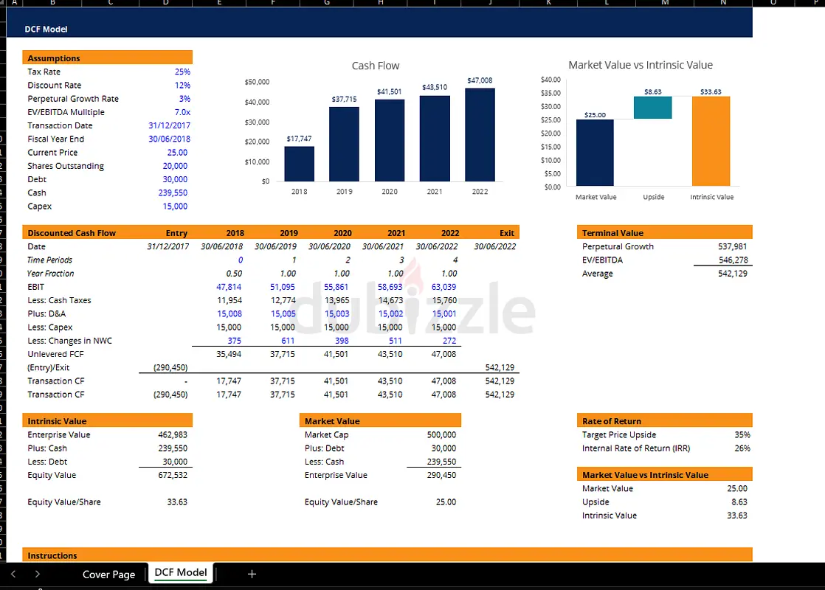Click the orange Intrinsic Value chart bar
825x590 pixels.
coord(711,141)
